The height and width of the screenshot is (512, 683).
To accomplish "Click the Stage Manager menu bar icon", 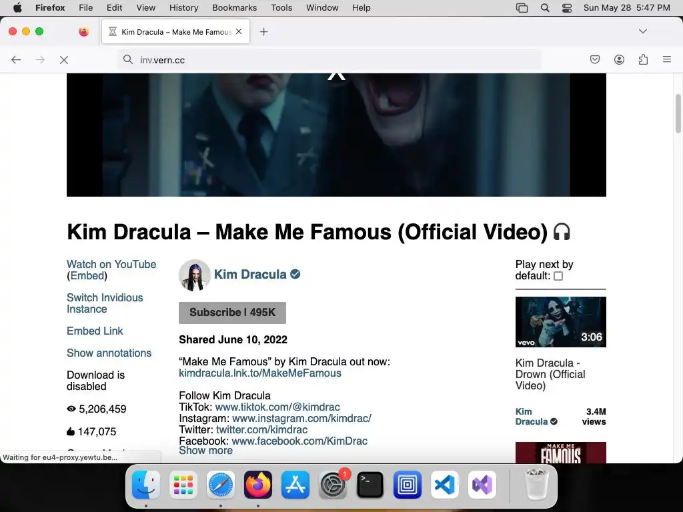I will click(x=522, y=8).
